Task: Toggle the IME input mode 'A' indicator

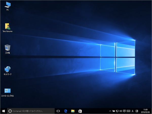Action: (x=132, y=111)
